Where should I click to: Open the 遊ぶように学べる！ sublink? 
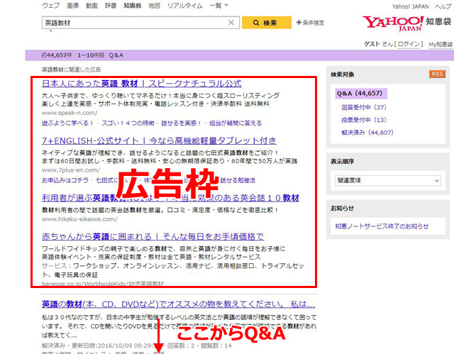click(x=68, y=123)
